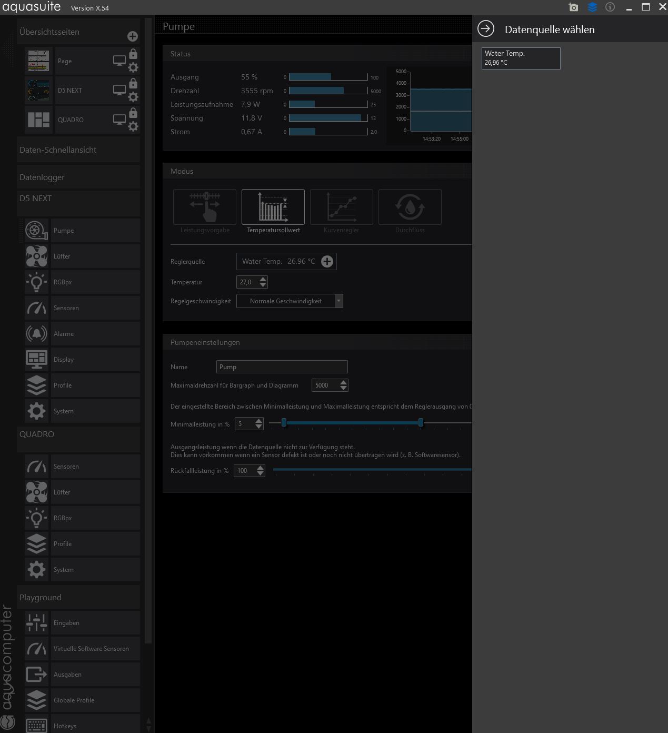Click spinner arrows on Minimalleistung field

259,424
